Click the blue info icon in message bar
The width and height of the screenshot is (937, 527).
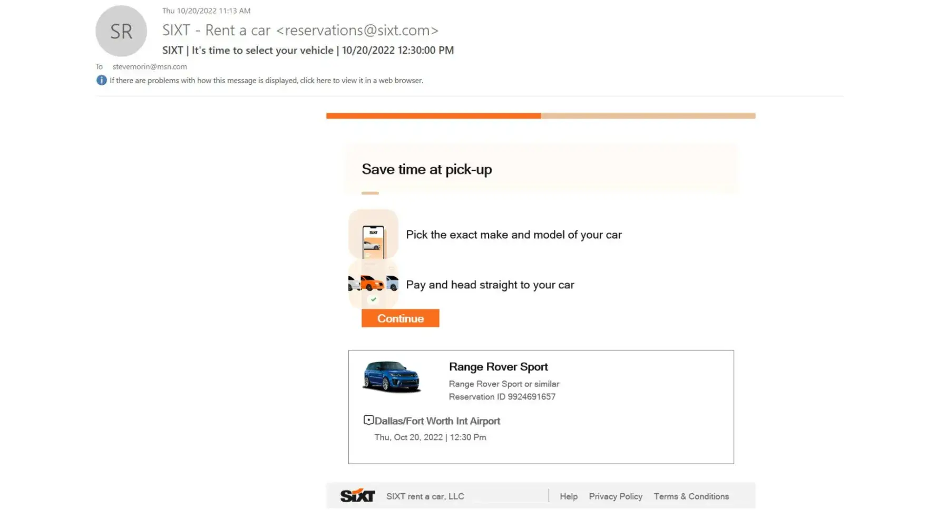pyautogui.click(x=101, y=80)
